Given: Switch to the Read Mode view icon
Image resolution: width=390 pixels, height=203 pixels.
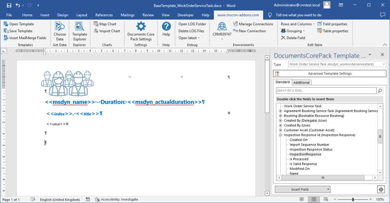Looking at the screenshot, I should click(x=302, y=199).
